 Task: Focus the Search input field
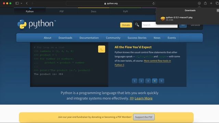point(159,25)
